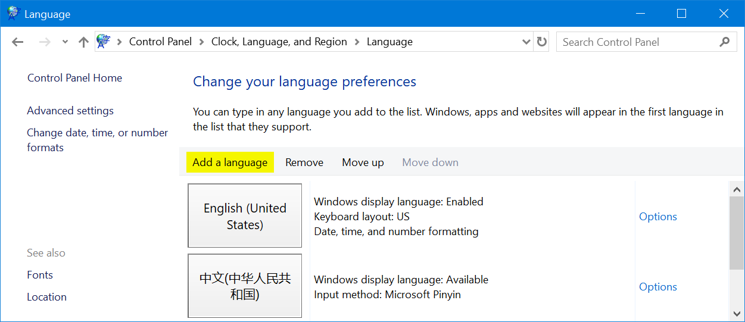Open the Advanced settings link
Image resolution: width=745 pixels, height=322 pixels.
pos(70,111)
